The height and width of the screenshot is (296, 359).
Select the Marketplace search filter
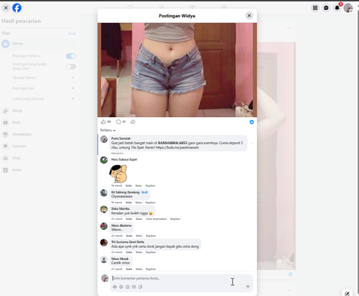coord(39,134)
